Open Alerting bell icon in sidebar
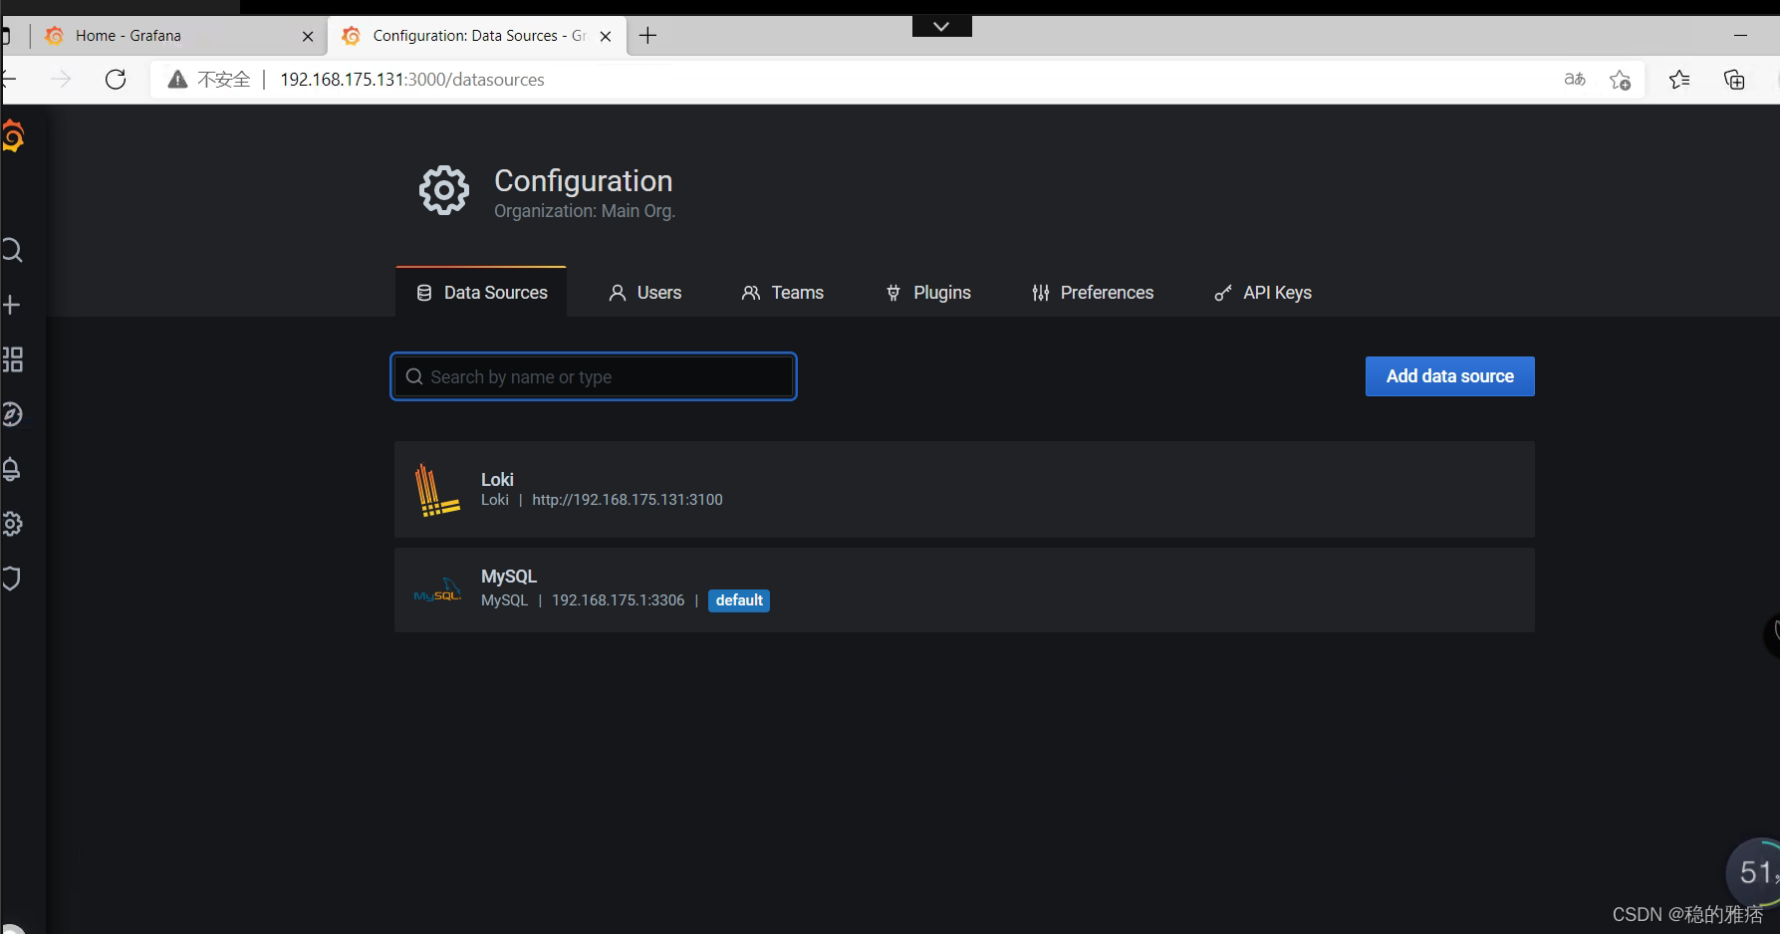 tap(11, 469)
